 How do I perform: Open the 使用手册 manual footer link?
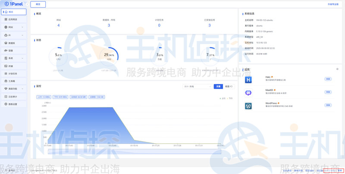pos(298,171)
